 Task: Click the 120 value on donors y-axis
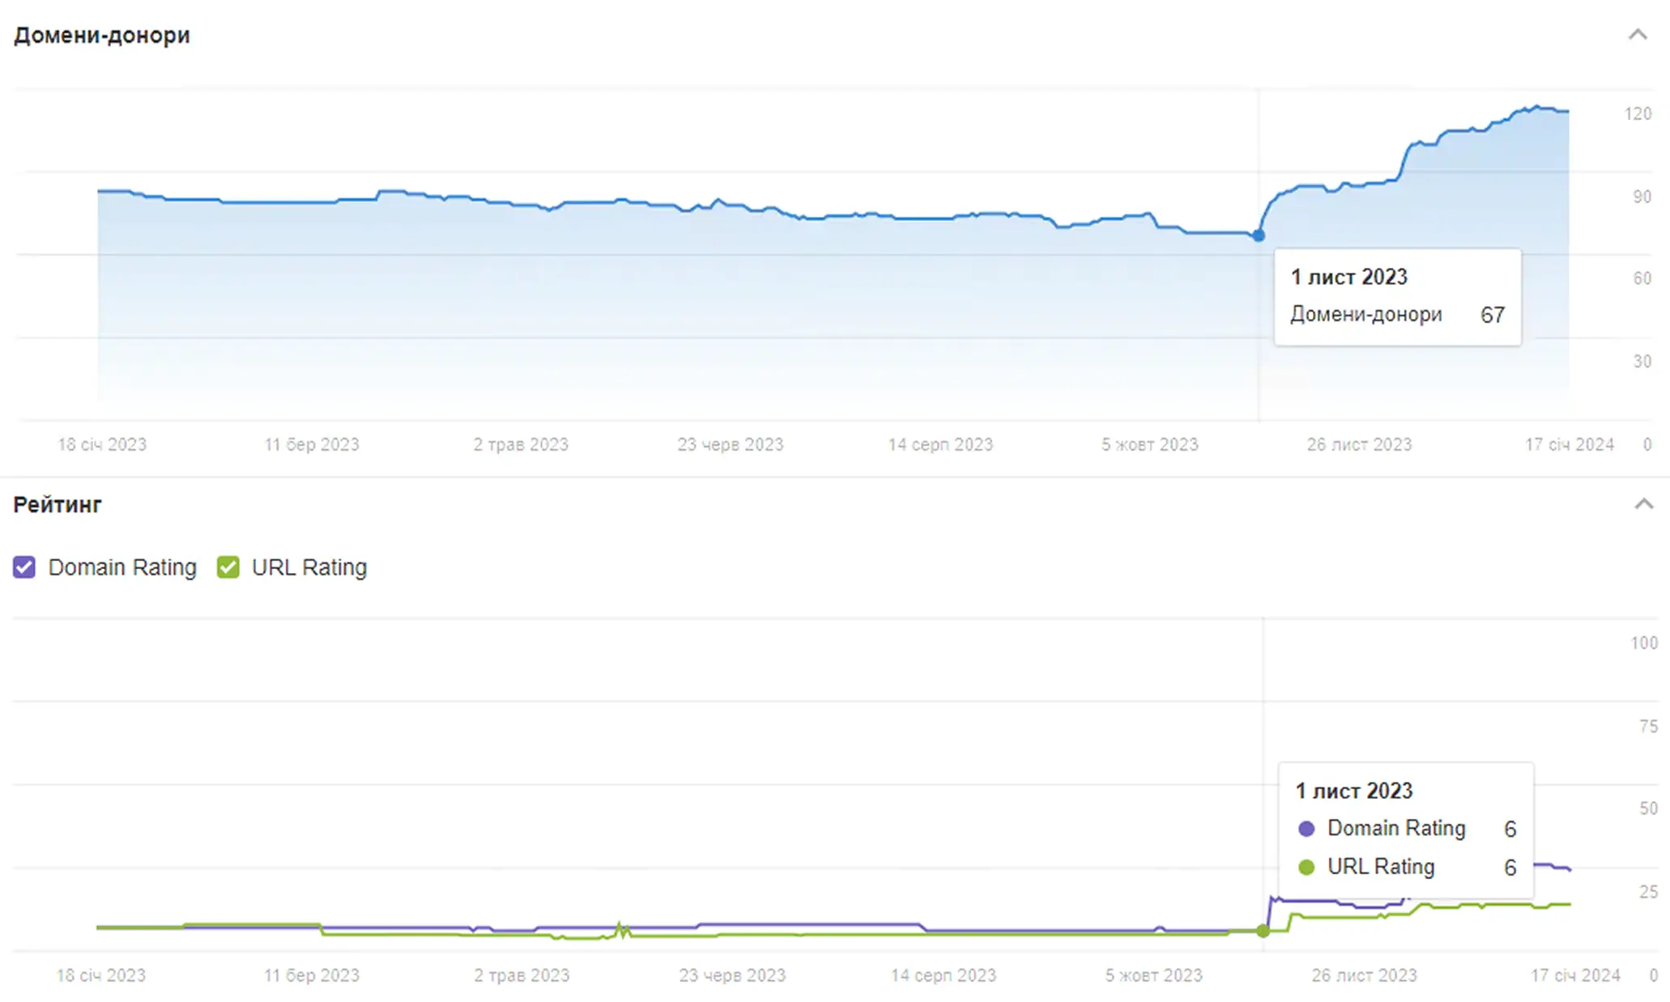click(x=1638, y=114)
